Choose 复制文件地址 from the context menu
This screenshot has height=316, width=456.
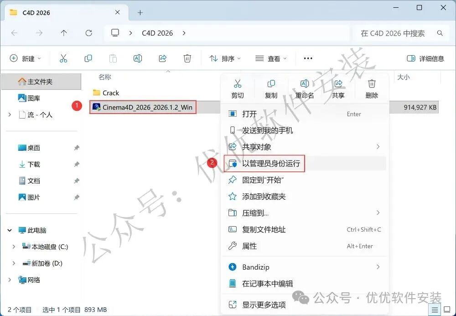point(305,229)
